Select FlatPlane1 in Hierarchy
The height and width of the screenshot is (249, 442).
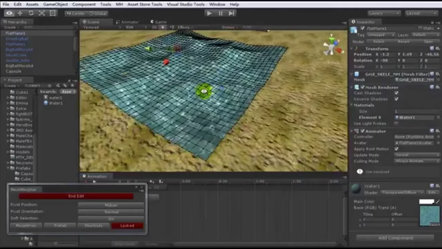pos(15,33)
